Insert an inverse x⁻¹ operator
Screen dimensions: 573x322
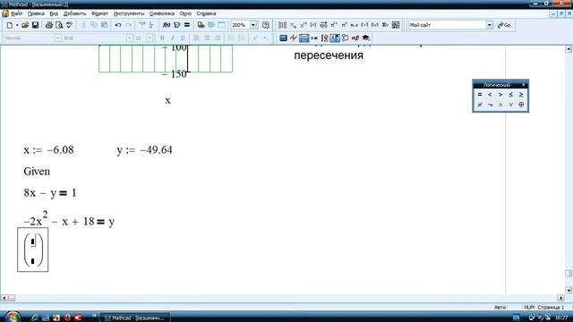click(303, 25)
